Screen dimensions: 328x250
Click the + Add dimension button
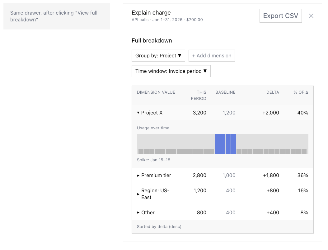pos(212,56)
